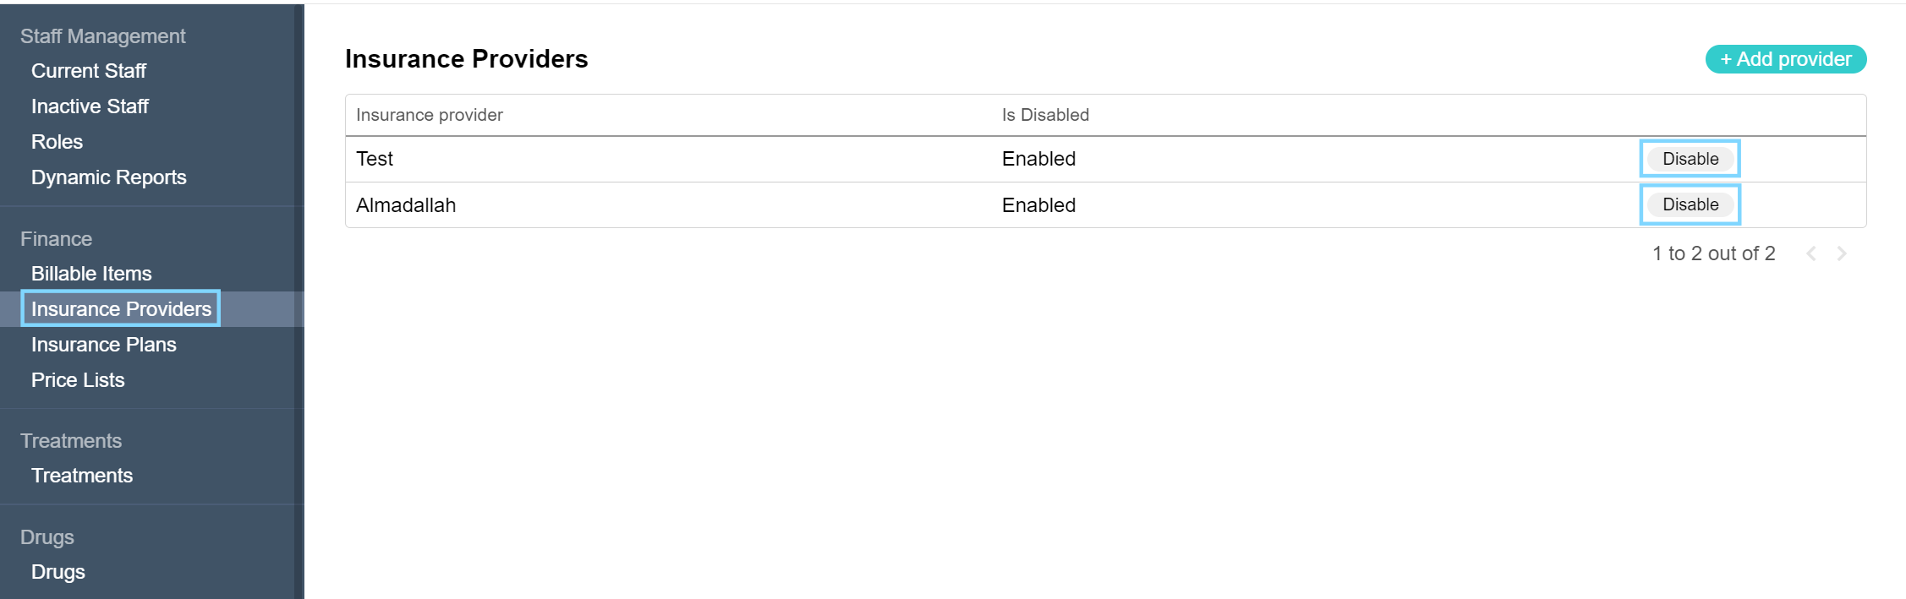Disable the Test insurance provider

(1690, 159)
